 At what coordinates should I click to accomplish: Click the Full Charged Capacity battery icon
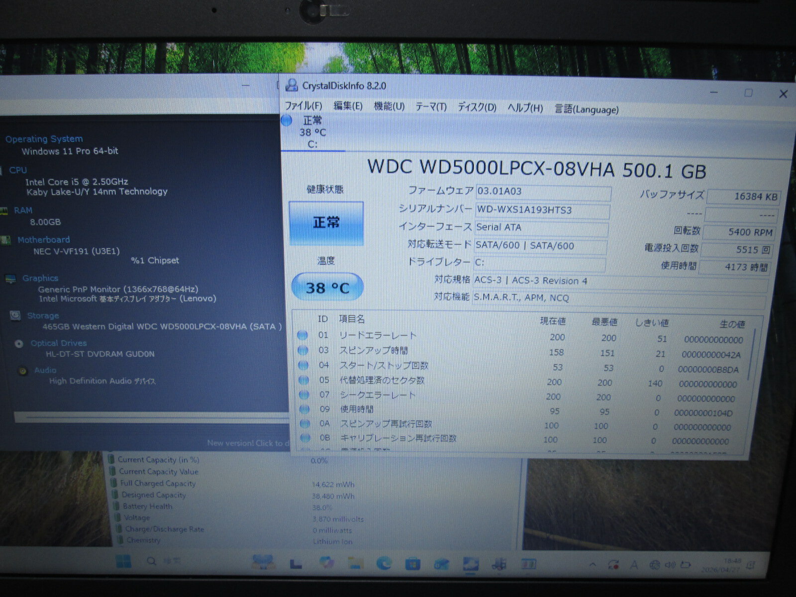click(x=113, y=483)
